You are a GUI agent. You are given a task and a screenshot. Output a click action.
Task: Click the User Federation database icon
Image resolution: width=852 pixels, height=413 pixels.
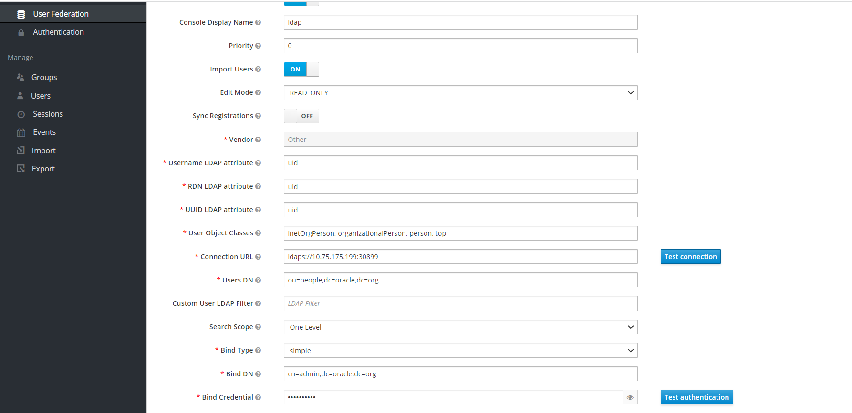[21, 14]
